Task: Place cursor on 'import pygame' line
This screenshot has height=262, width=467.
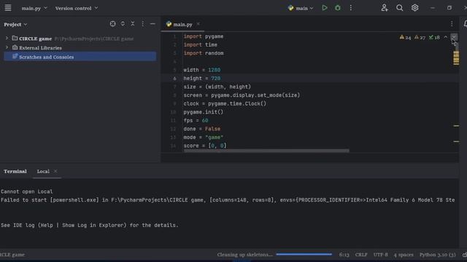Action: click(x=204, y=36)
